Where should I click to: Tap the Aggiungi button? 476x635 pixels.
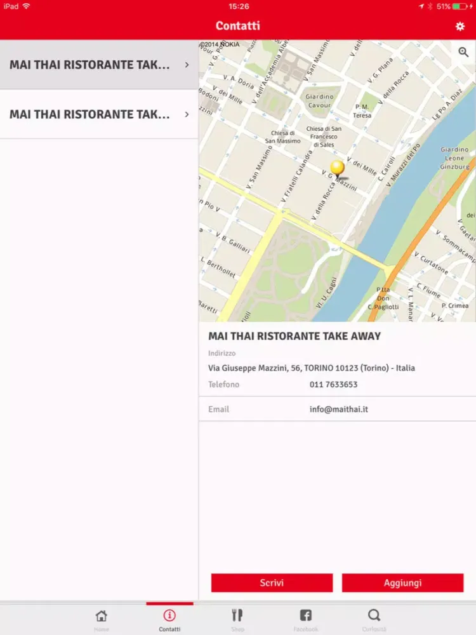tap(403, 583)
